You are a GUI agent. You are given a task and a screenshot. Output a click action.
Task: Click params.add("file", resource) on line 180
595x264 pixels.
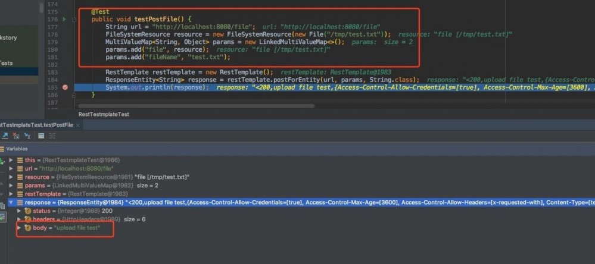(x=157, y=49)
